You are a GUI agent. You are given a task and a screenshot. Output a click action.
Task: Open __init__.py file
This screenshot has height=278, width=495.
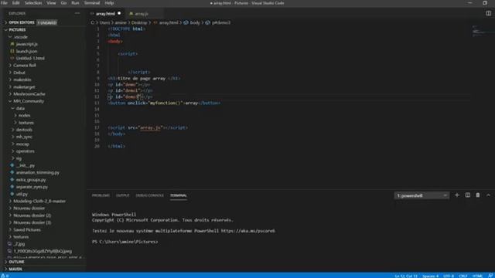pyautogui.click(x=26, y=165)
